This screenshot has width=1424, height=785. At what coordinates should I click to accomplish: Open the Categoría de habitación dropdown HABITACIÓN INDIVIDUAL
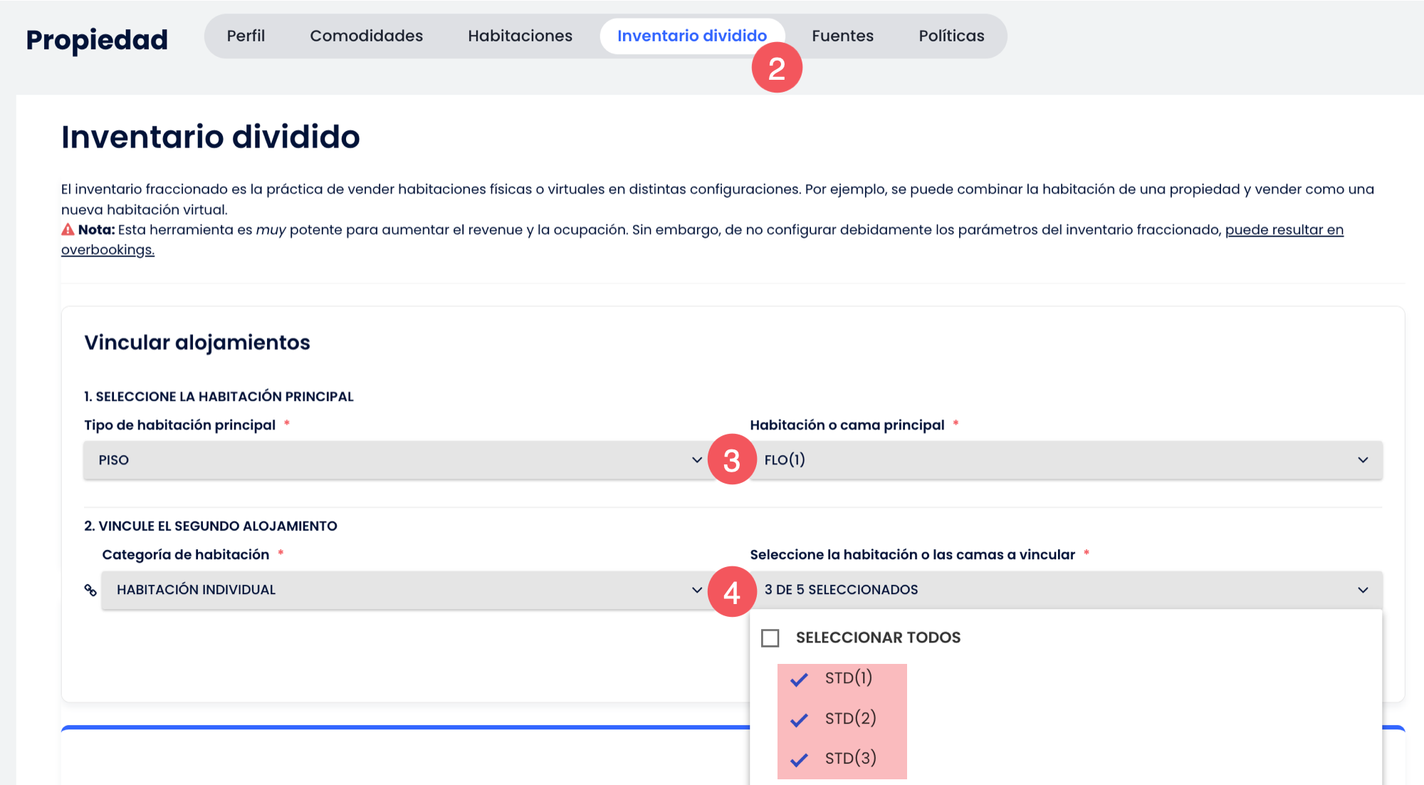[x=407, y=590]
